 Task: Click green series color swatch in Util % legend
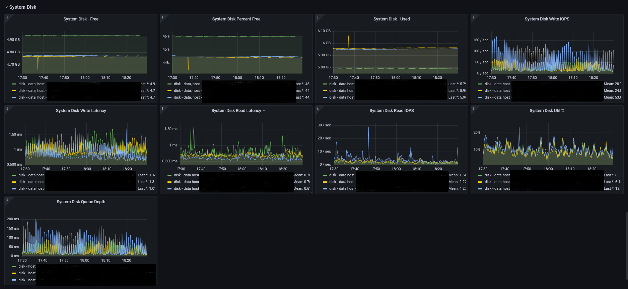coord(480,175)
